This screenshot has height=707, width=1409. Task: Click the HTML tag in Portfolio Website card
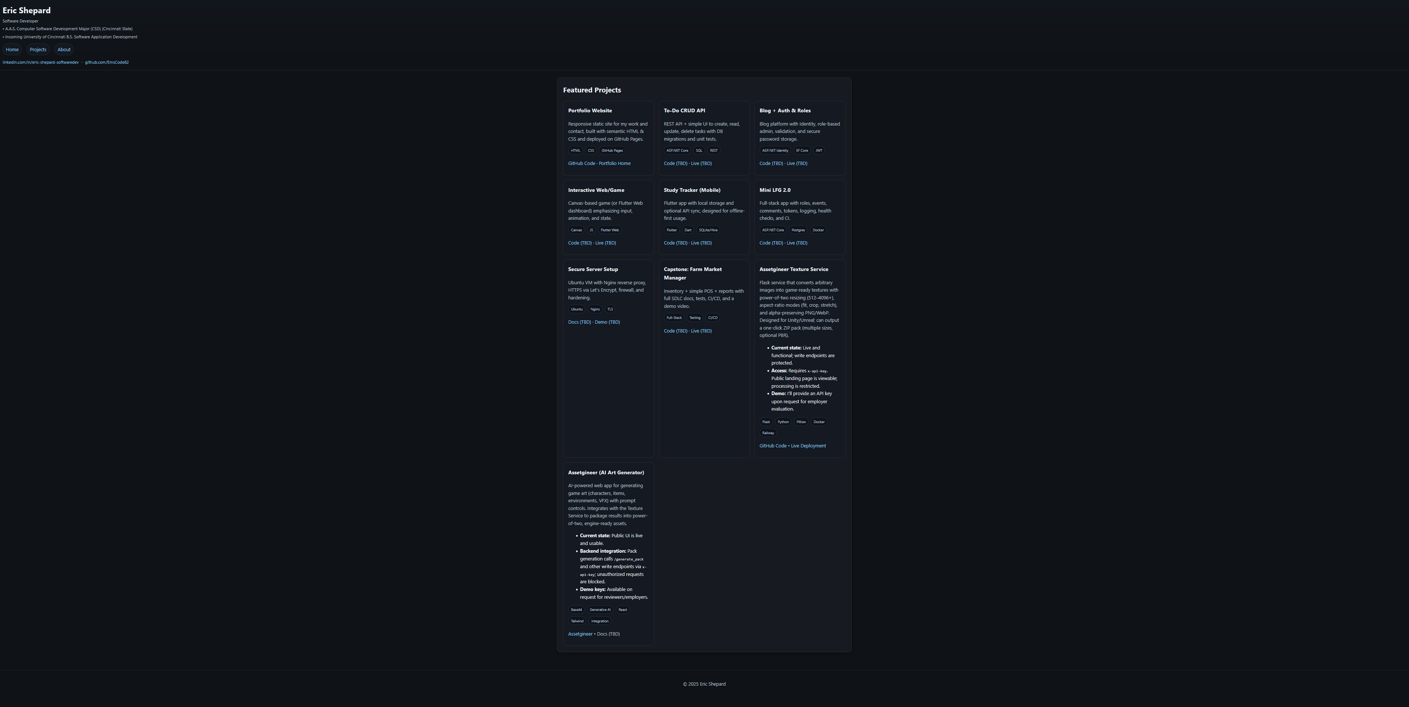[x=575, y=151]
